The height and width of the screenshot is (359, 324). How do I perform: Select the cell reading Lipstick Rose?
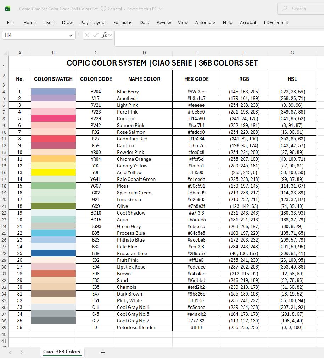coord(144,267)
